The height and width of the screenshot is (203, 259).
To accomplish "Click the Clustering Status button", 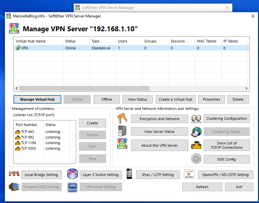I will [x=227, y=132].
